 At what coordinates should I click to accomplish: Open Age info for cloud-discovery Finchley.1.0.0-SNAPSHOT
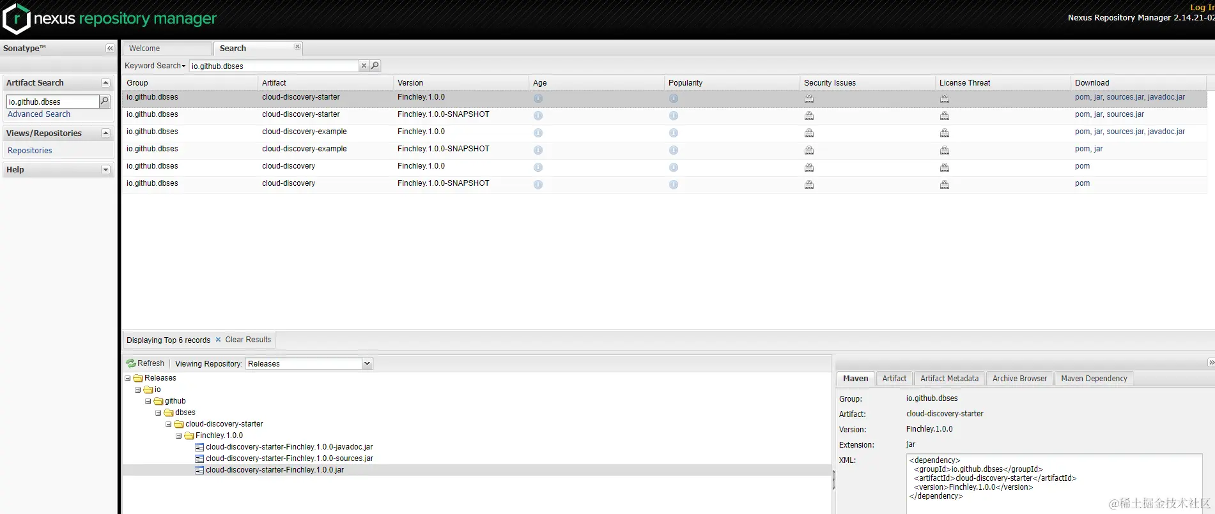click(538, 185)
